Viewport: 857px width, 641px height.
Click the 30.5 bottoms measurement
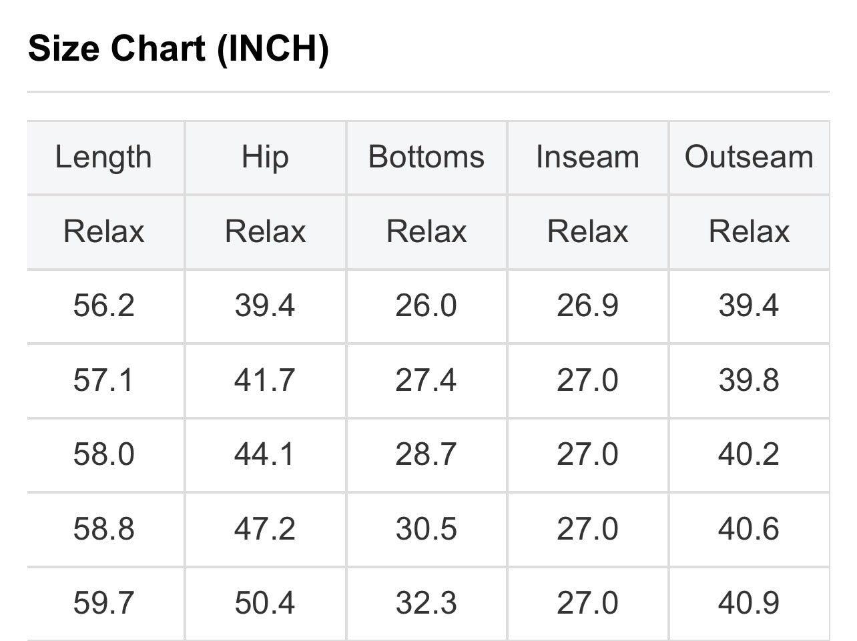(x=426, y=530)
